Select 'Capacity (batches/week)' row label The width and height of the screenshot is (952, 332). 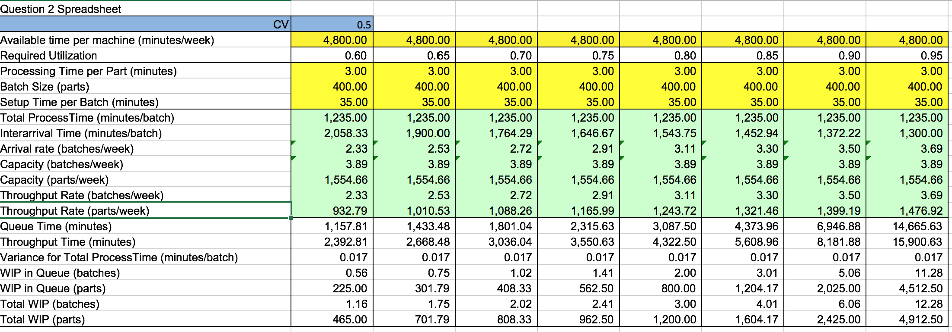pyautogui.click(x=145, y=164)
